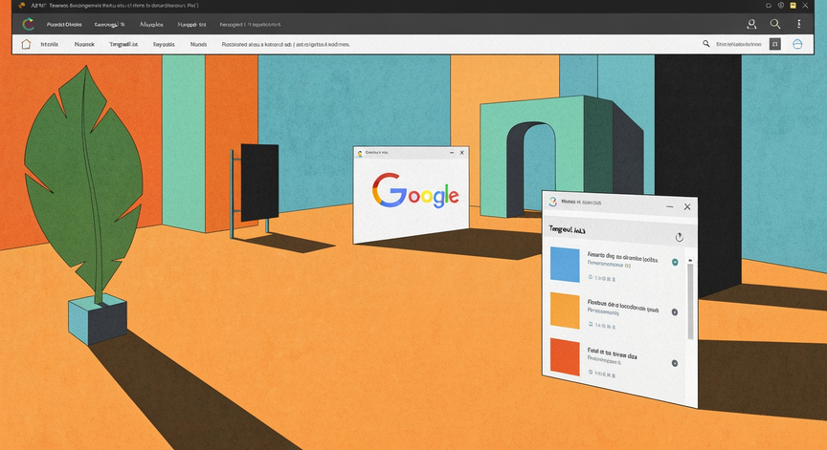The height and width of the screenshot is (450, 827).
Task: Click the scroll-up arrow above list scrollbar
Action: point(690,261)
